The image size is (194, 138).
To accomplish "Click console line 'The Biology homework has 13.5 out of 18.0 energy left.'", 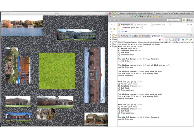I will (x=144, y=65).
